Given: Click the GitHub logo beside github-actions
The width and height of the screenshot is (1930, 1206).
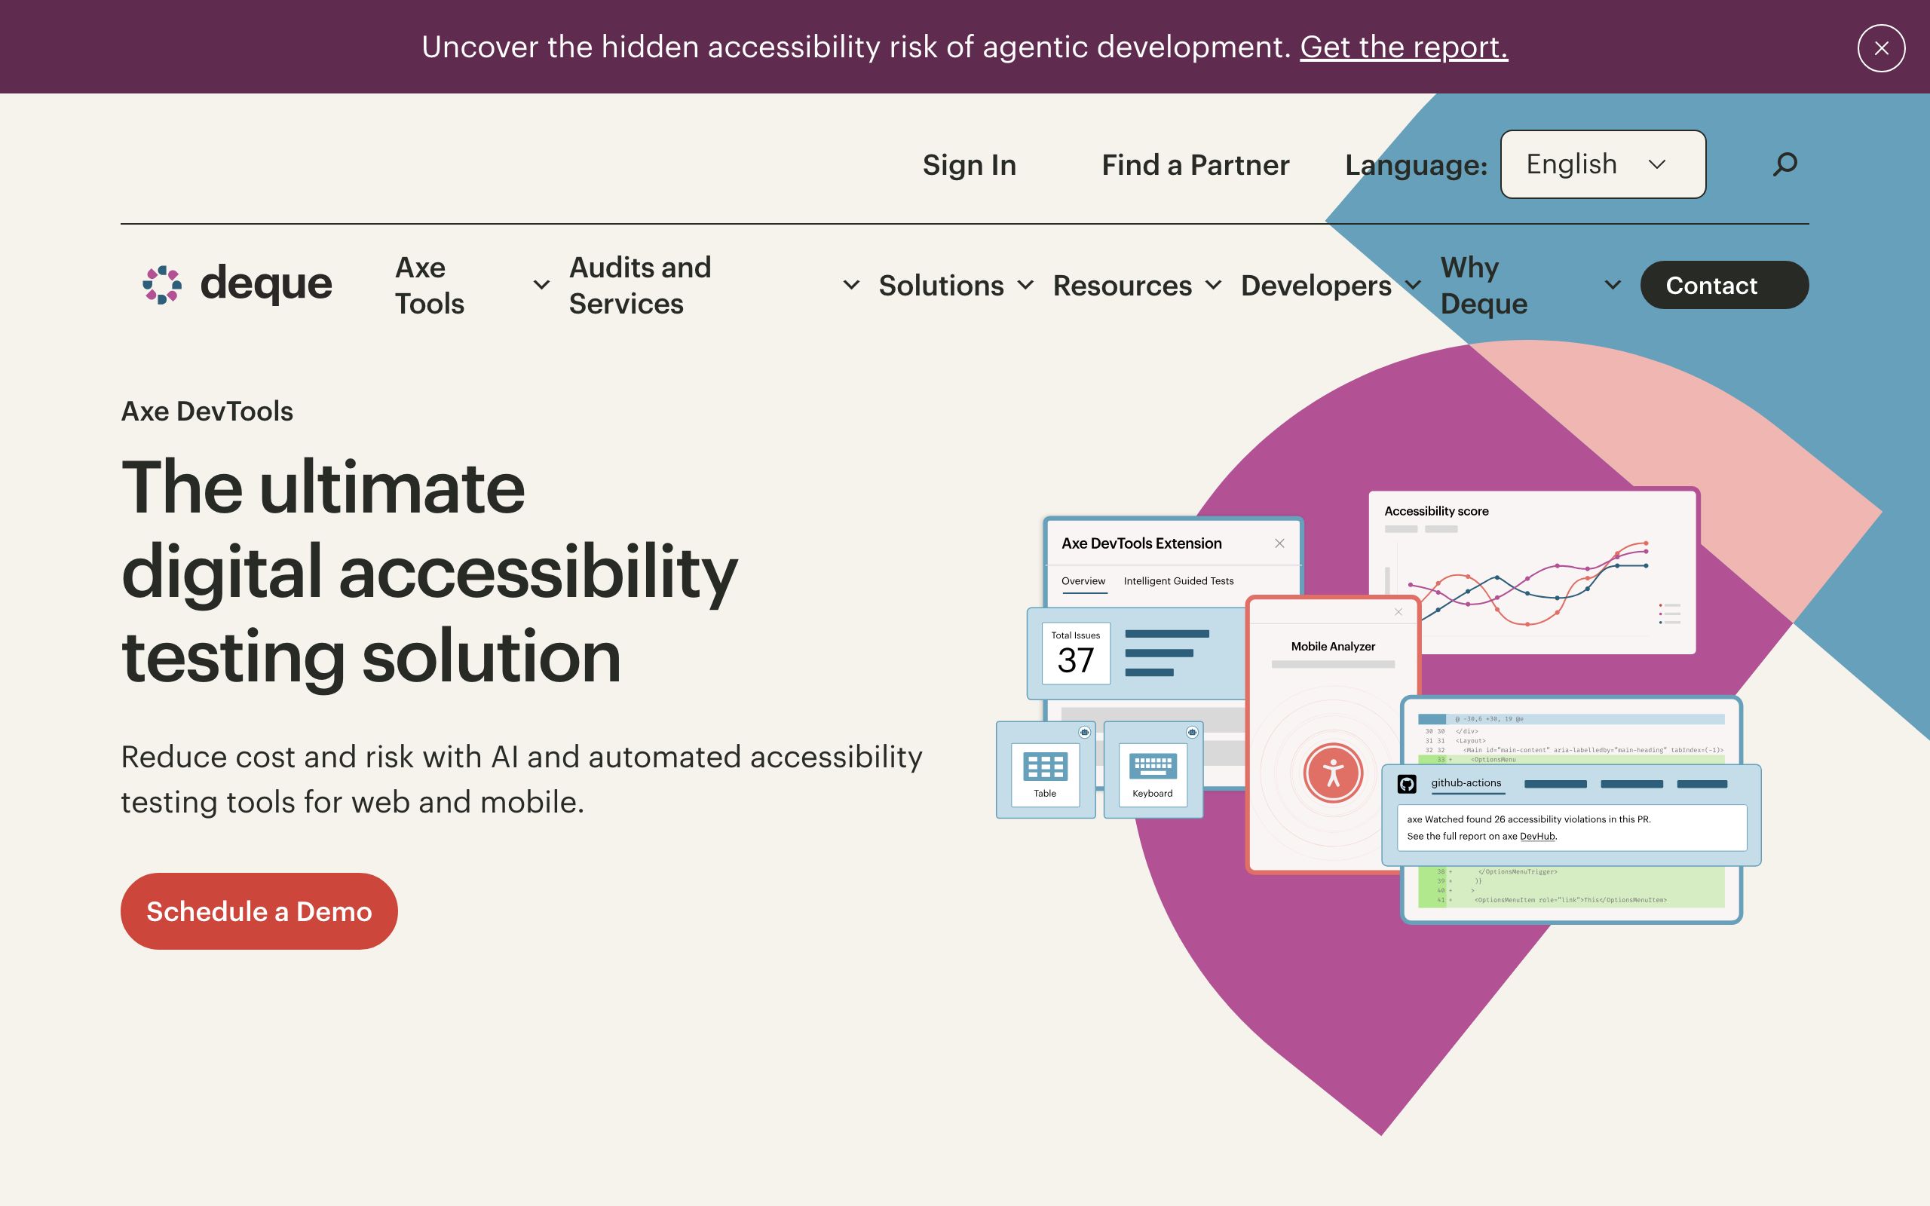Looking at the screenshot, I should 1407,784.
